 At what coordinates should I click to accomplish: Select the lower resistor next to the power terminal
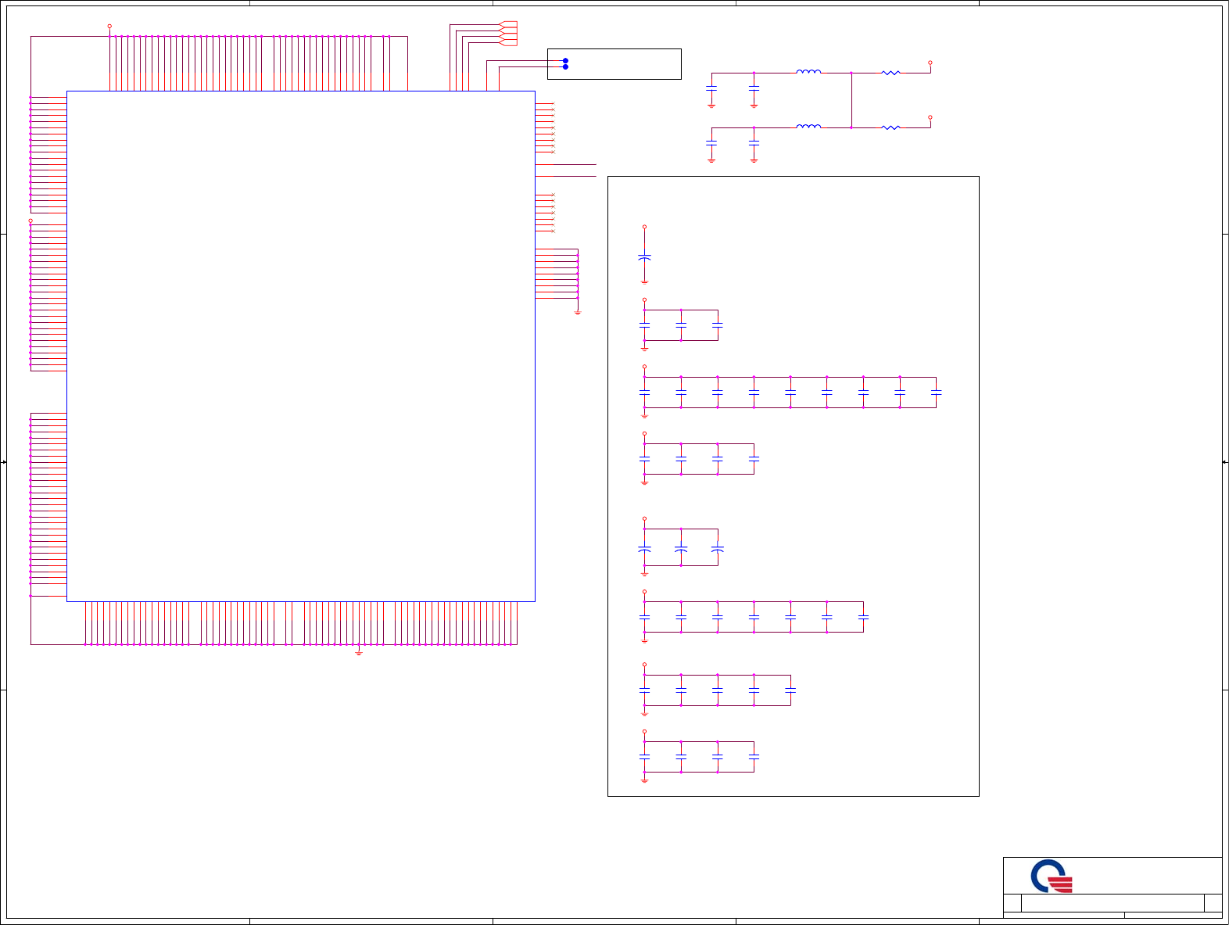point(890,127)
